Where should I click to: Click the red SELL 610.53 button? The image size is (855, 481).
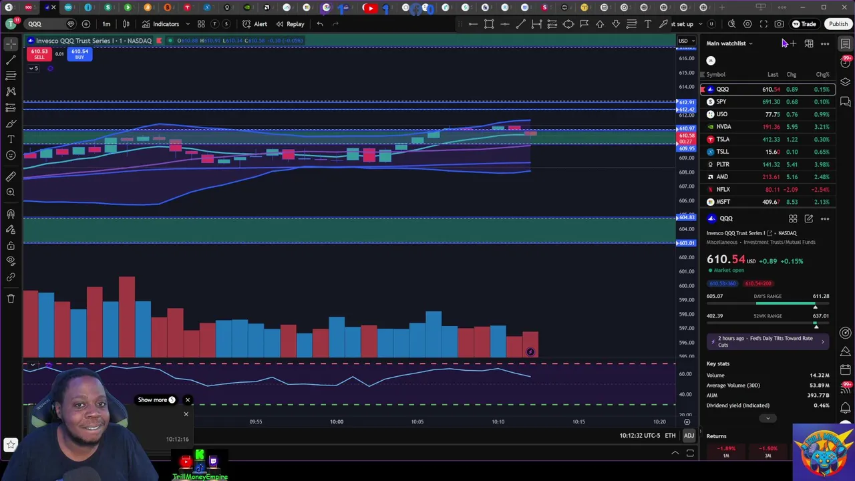(x=39, y=54)
